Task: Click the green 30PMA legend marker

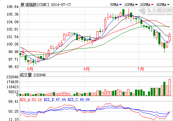Action: click(x=168, y=5)
